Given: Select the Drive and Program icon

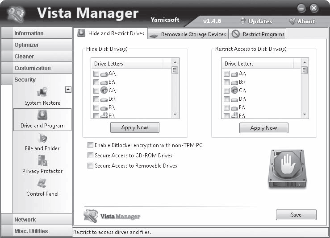Looking at the screenshot, I should 42,115.
